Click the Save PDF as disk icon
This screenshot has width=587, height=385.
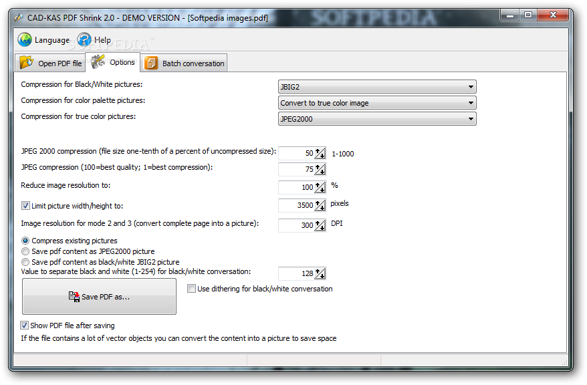pyautogui.click(x=74, y=297)
